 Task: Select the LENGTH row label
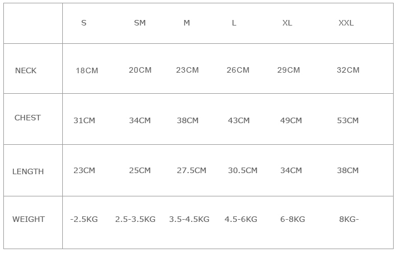(28, 171)
